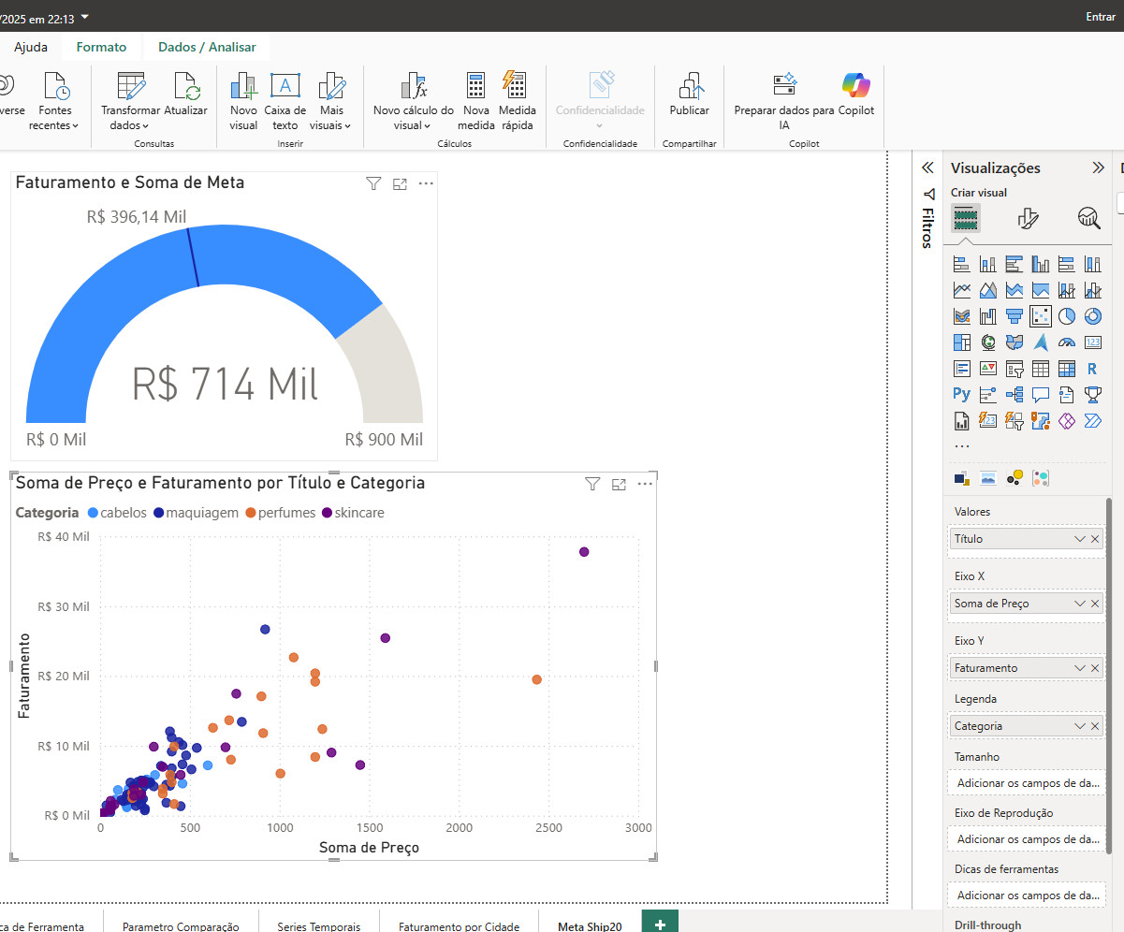The height and width of the screenshot is (932, 1124).
Task: Go to Parametro Comparação page tab
Action: tap(181, 925)
